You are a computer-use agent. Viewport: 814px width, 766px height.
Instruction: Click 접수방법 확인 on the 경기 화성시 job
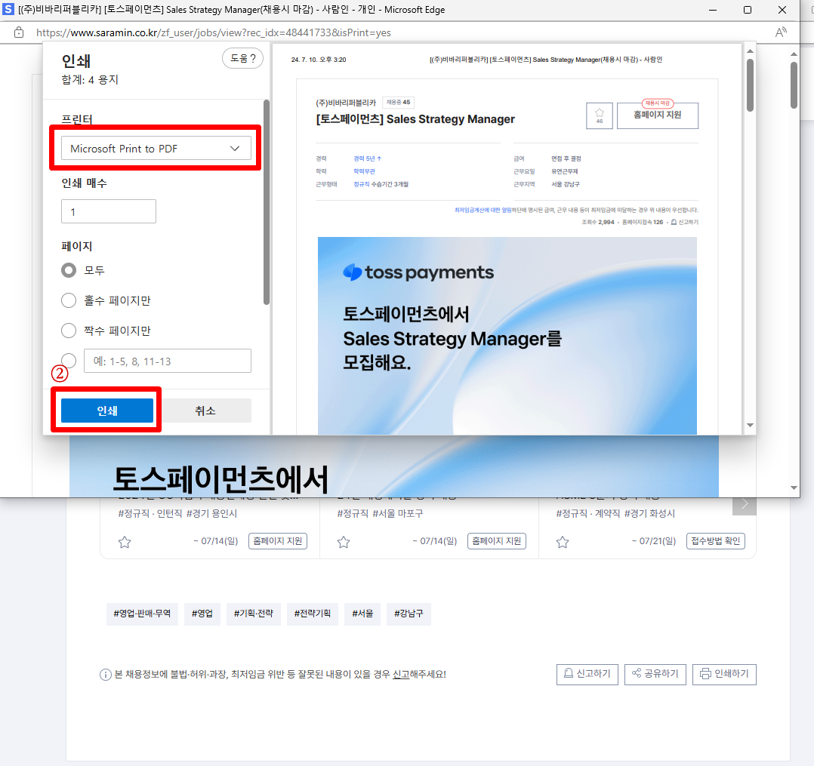tap(716, 541)
